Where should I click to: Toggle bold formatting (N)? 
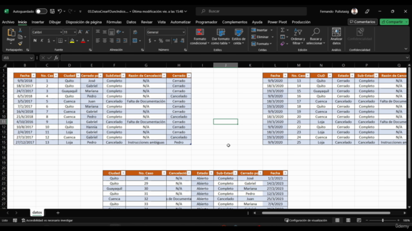(35, 40)
